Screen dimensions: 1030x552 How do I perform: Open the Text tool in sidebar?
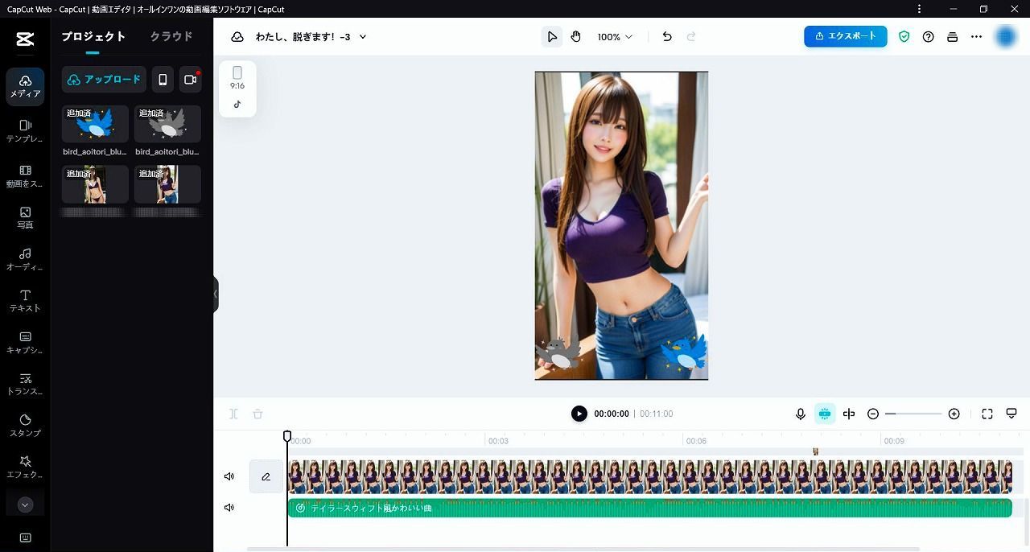point(25,300)
